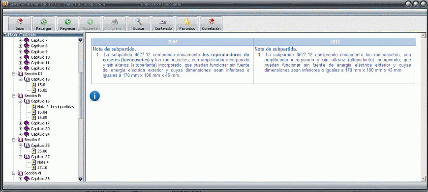The width and height of the screenshot is (428, 192).
Task: Select Capítulo 8 in tree
Action: [x=39, y=46]
